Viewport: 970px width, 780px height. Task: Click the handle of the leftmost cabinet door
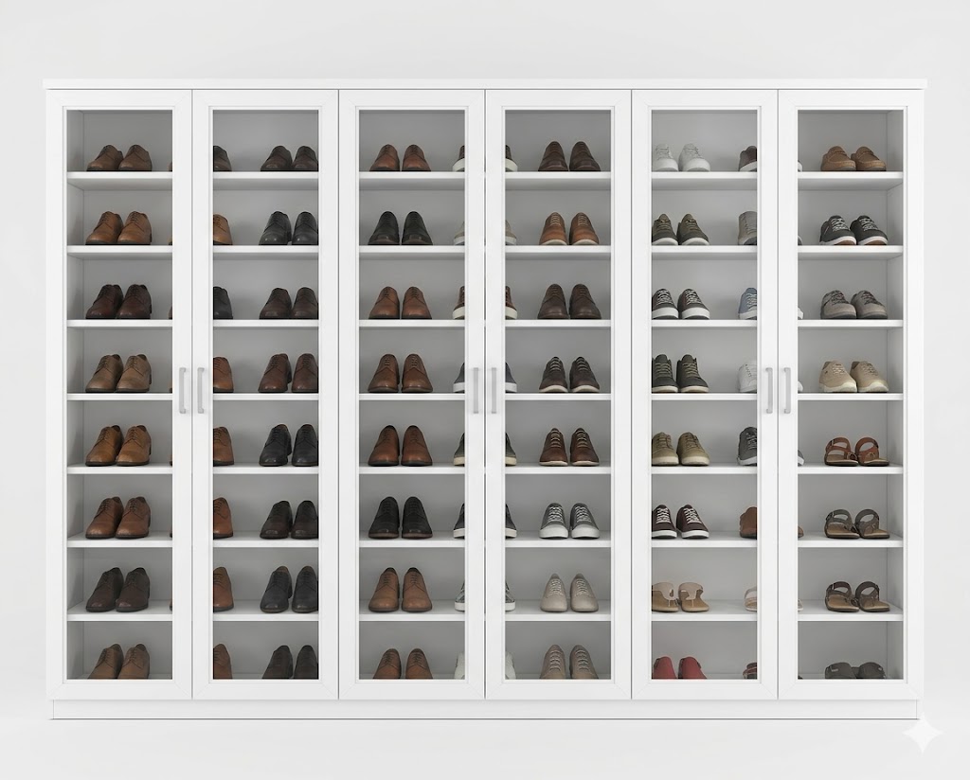(182, 391)
